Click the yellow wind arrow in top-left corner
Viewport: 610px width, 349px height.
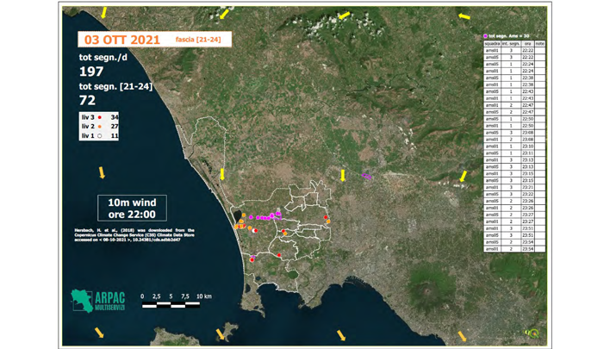tap(104, 13)
